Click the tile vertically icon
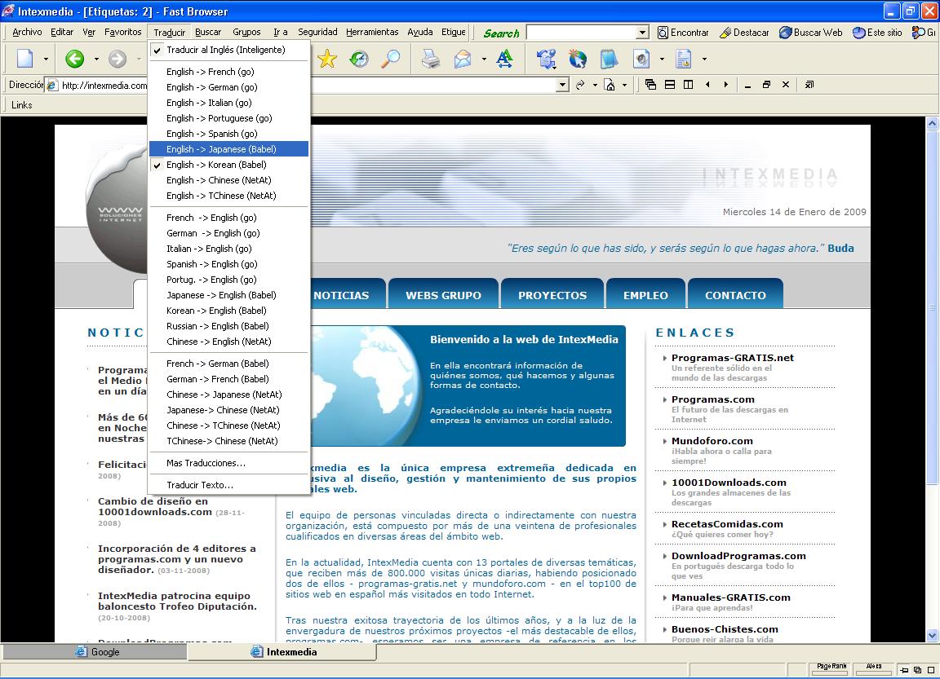The width and height of the screenshot is (940, 679). pyautogui.click(x=688, y=85)
